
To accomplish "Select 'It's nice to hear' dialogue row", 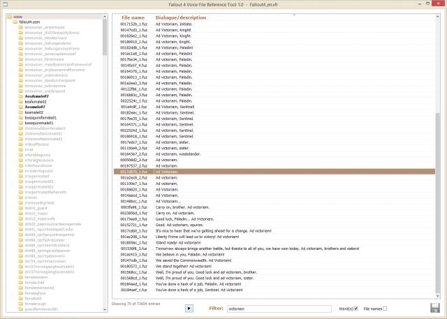I will click(x=274, y=231).
